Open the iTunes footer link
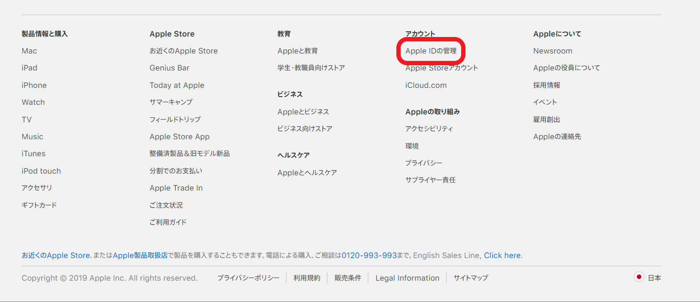Screen dimensions: 700x302 coord(33,154)
